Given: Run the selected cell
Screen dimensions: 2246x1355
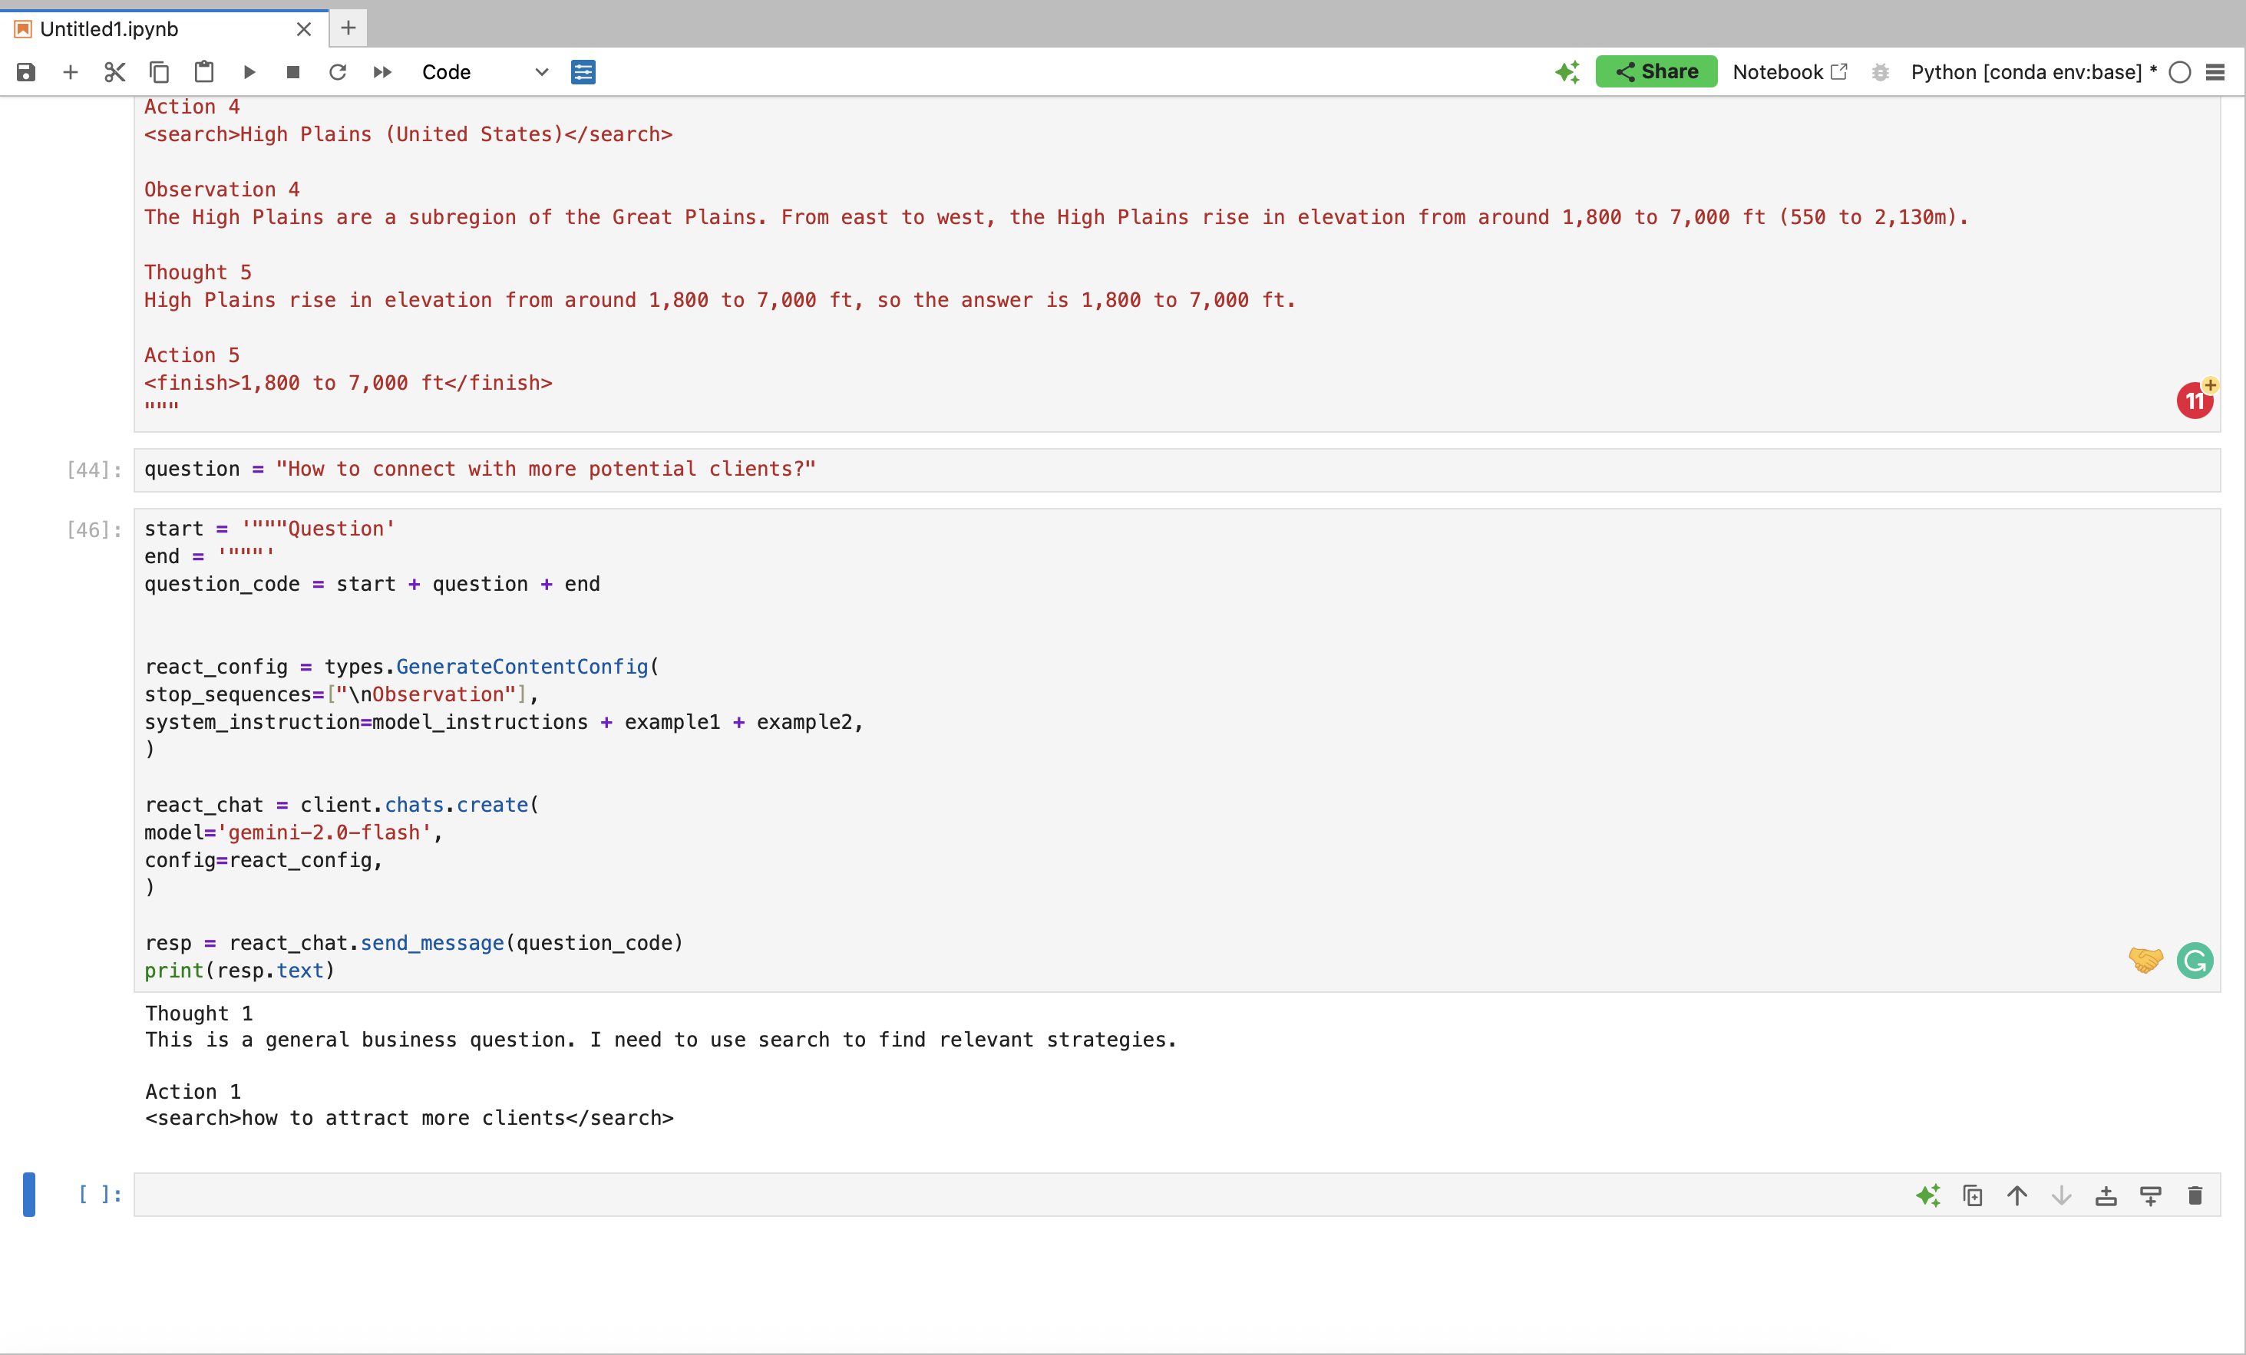Looking at the screenshot, I should point(249,72).
